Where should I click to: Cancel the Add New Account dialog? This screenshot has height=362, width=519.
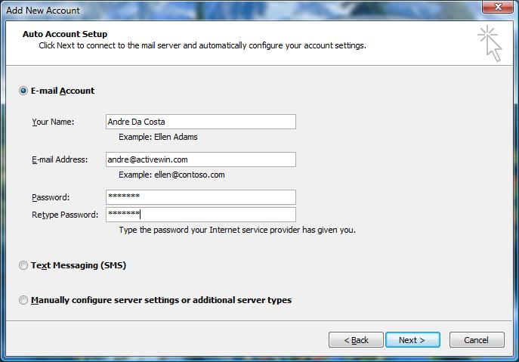coord(477,340)
